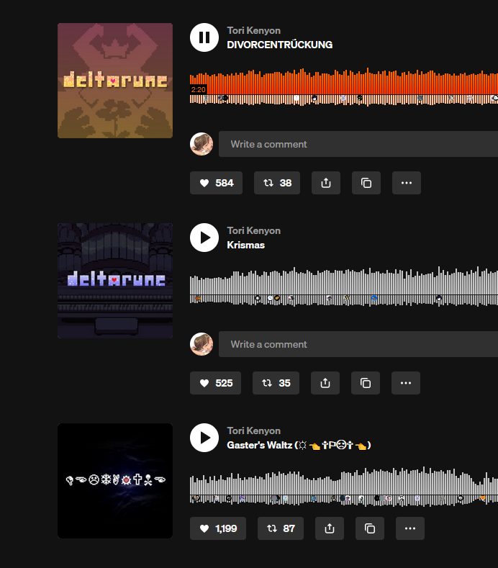Image resolution: width=498 pixels, height=568 pixels.
Task: Open the dark wingdings Gaster's Waltz artwork
Action: click(x=115, y=481)
